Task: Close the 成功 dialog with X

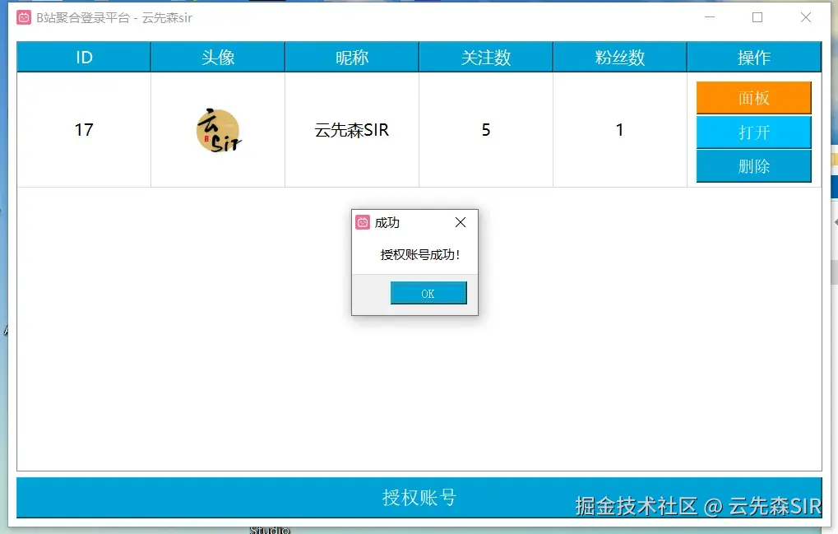Action: coord(461,222)
